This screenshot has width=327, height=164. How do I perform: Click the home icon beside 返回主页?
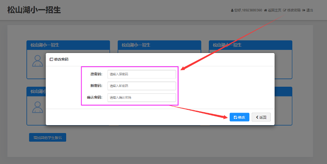266,10
